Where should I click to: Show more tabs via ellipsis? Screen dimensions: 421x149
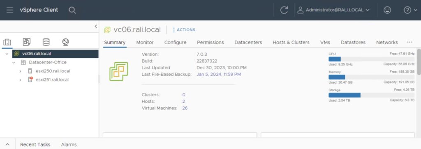[409, 42]
